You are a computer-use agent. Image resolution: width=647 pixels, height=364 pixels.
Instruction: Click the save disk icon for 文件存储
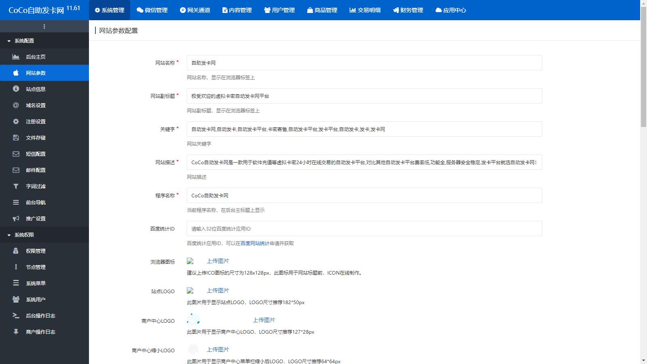(15, 138)
